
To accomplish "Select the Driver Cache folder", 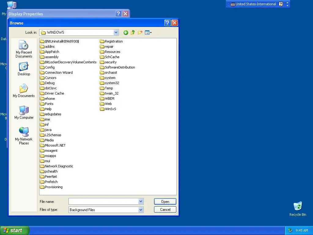I will 52,93.
